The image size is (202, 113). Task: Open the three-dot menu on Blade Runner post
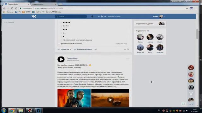pos(128,58)
